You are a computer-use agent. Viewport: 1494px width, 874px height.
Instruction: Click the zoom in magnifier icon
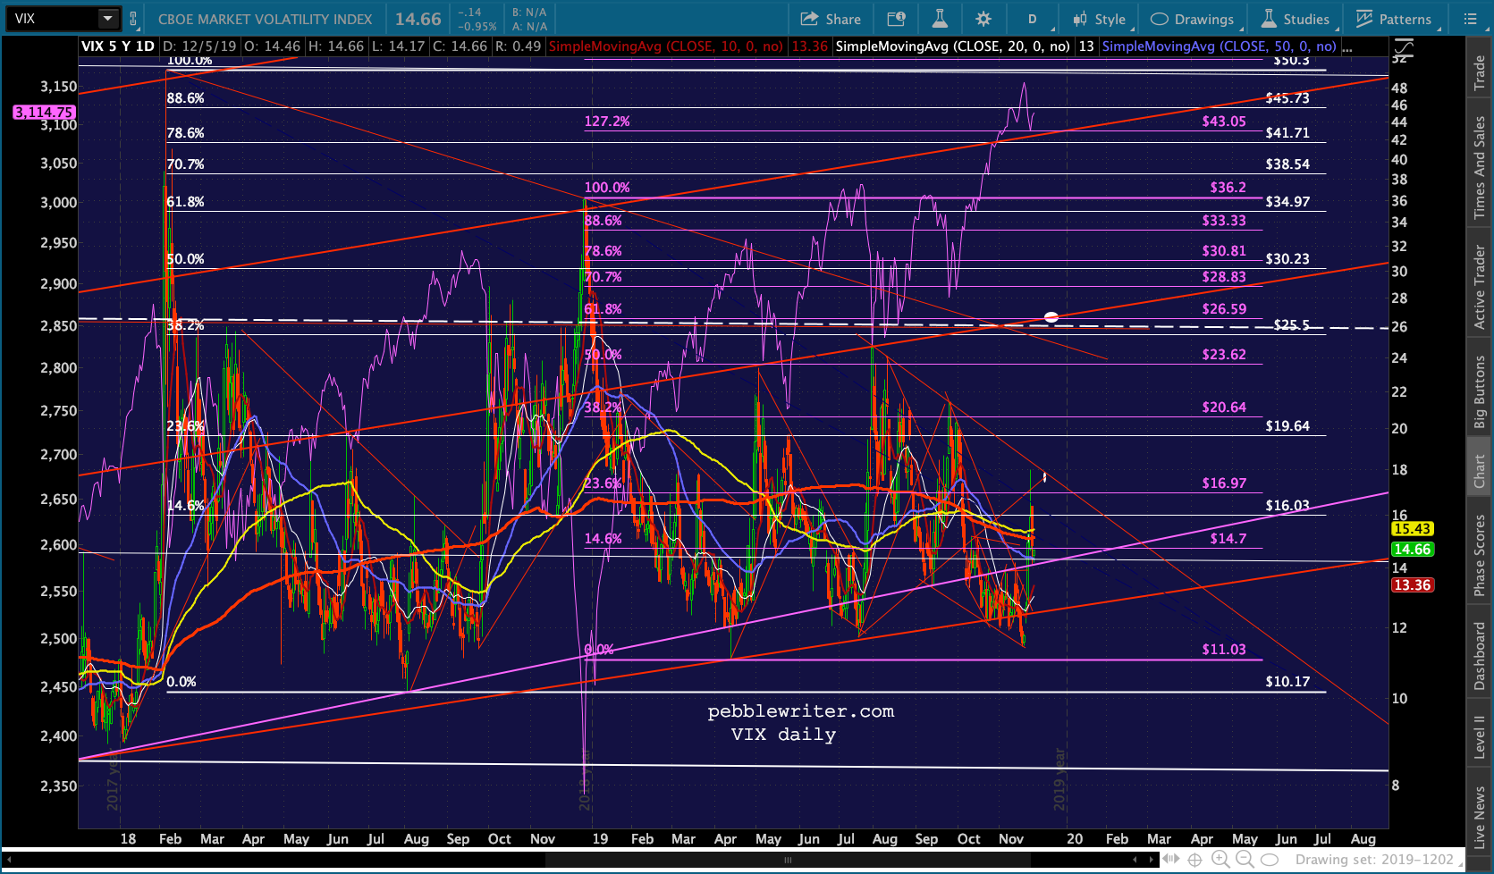(1220, 860)
